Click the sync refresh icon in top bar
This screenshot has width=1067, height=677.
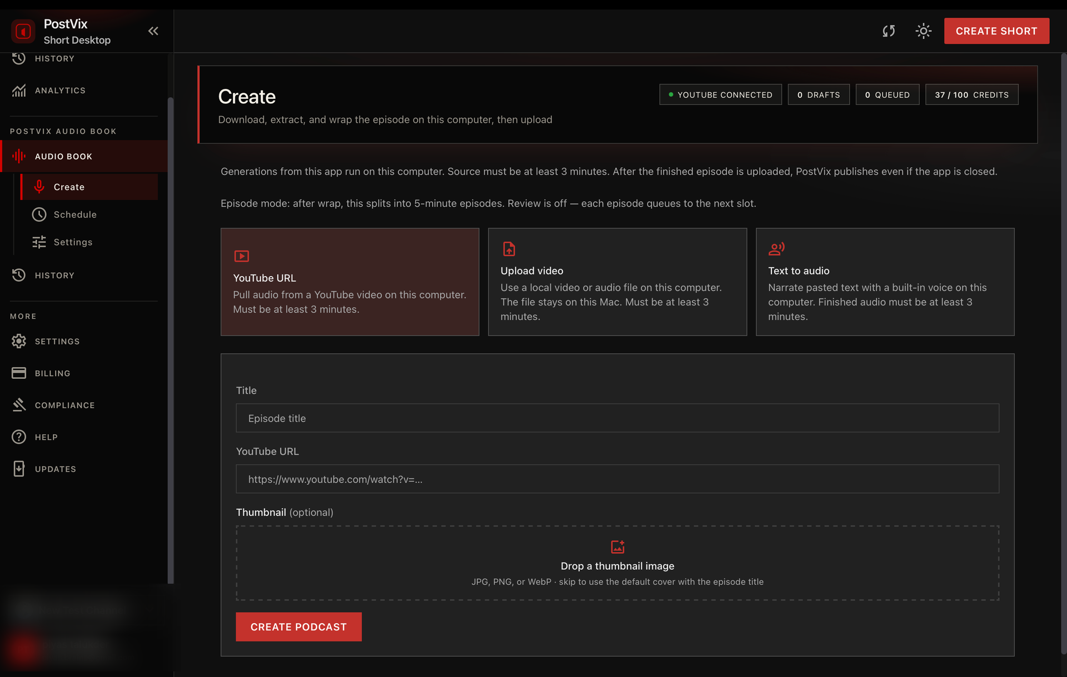[x=889, y=31]
